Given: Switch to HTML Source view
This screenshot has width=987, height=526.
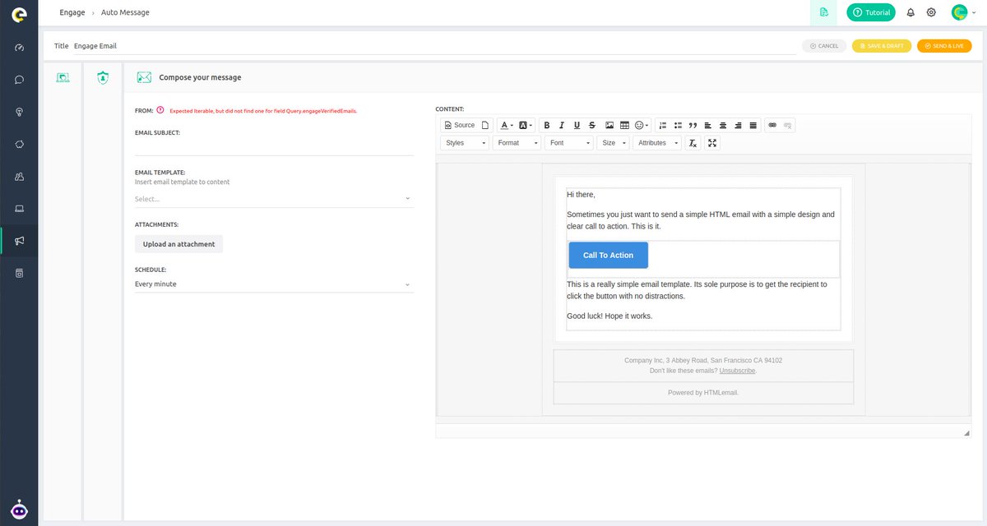Looking at the screenshot, I should (461, 125).
